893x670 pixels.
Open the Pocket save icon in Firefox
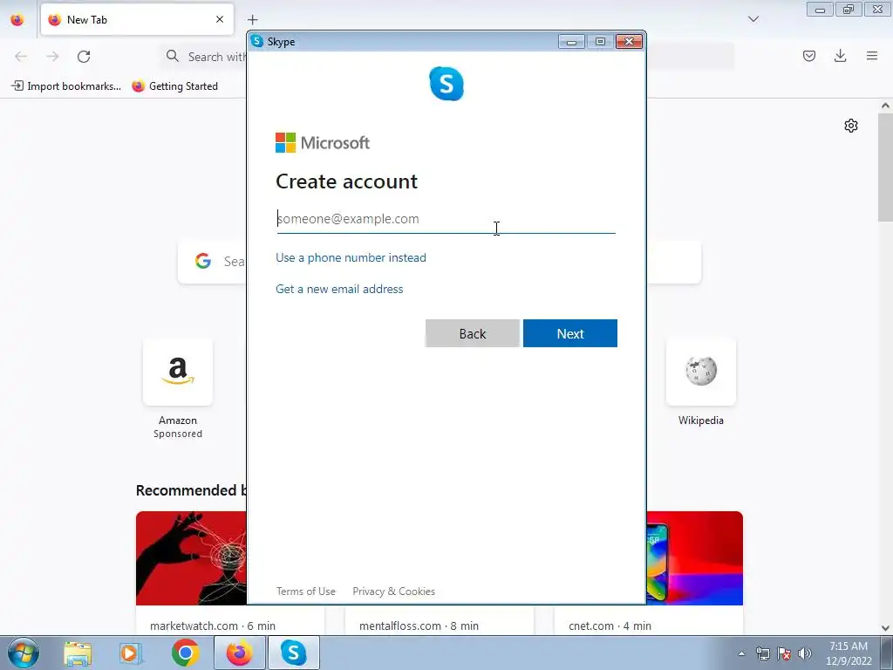pos(809,56)
